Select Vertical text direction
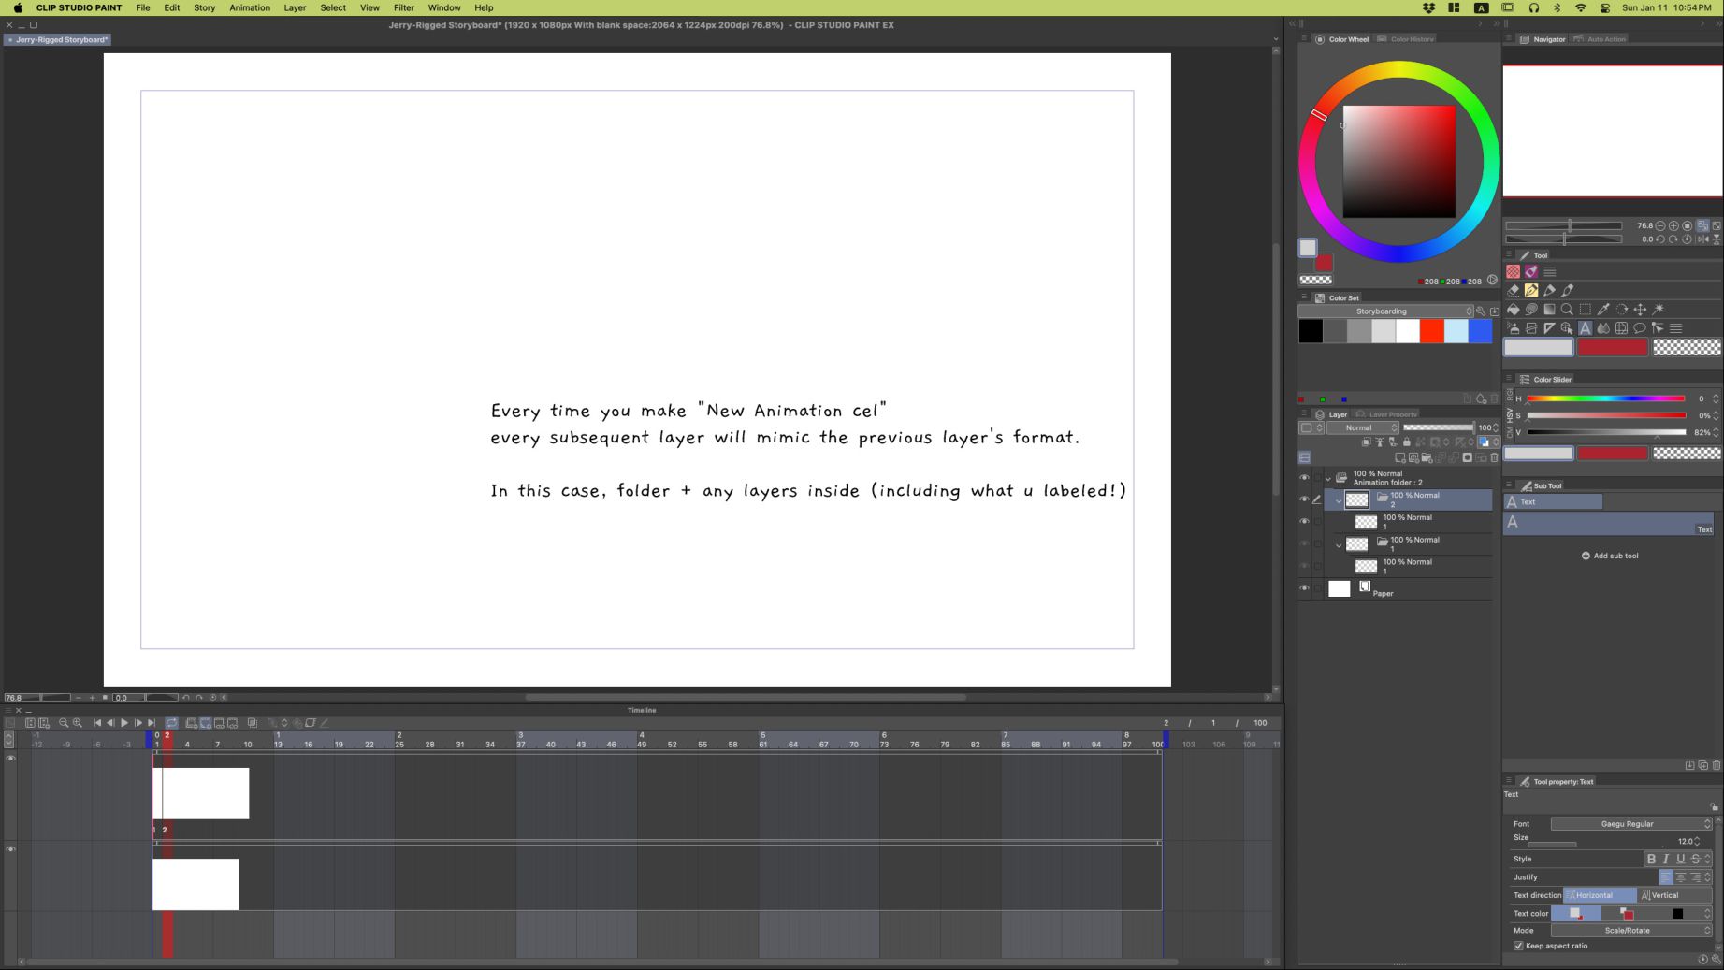Viewport: 1724px width, 970px height. pyautogui.click(x=1674, y=895)
